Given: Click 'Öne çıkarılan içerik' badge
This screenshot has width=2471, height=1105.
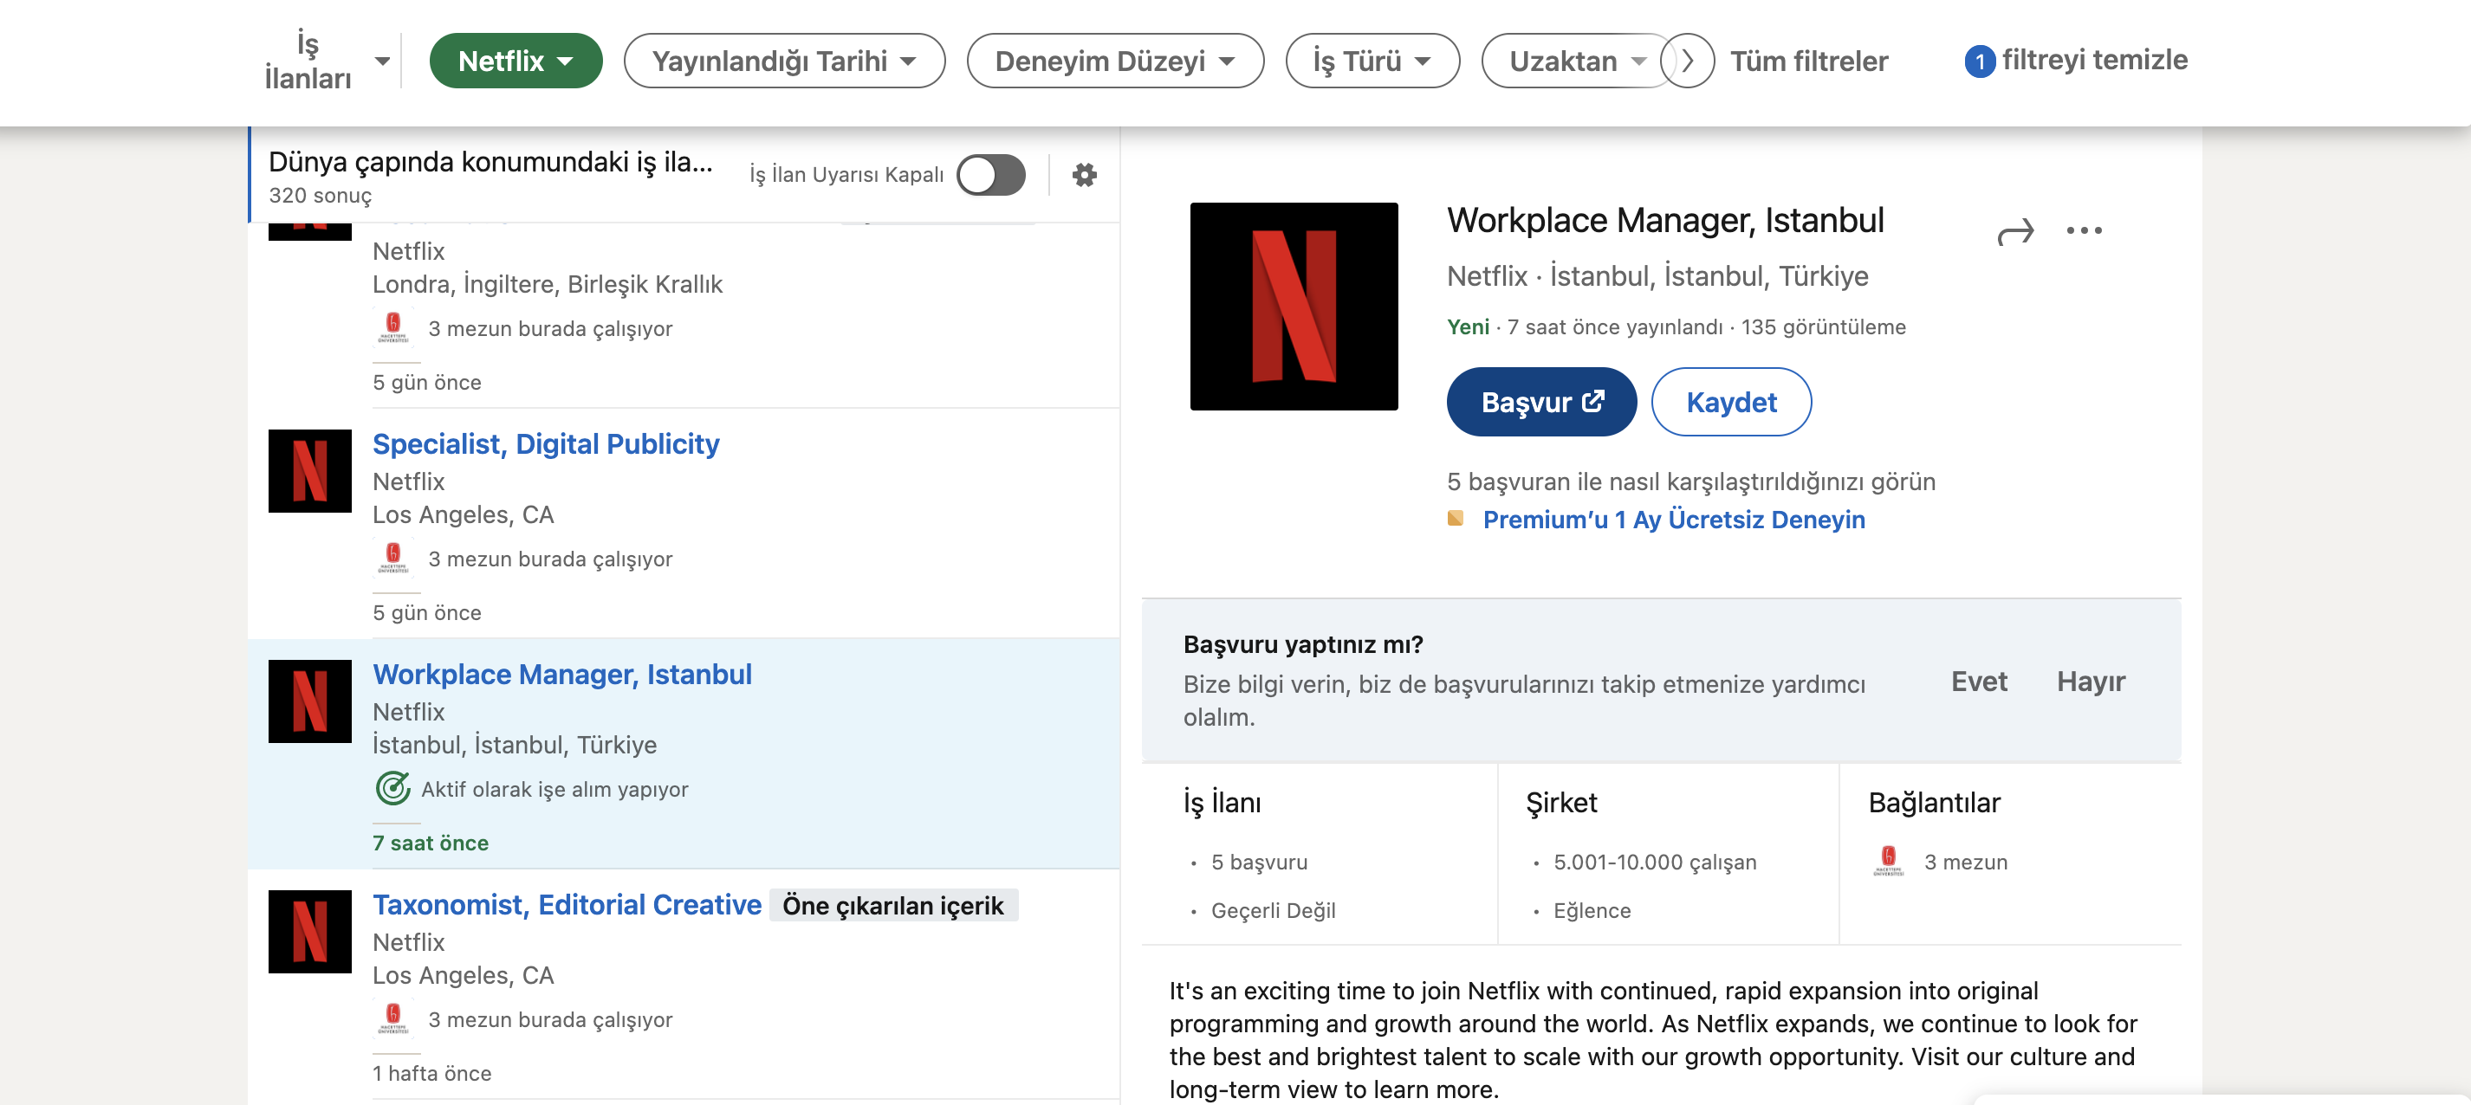Looking at the screenshot, I should (x=892, y=906).
